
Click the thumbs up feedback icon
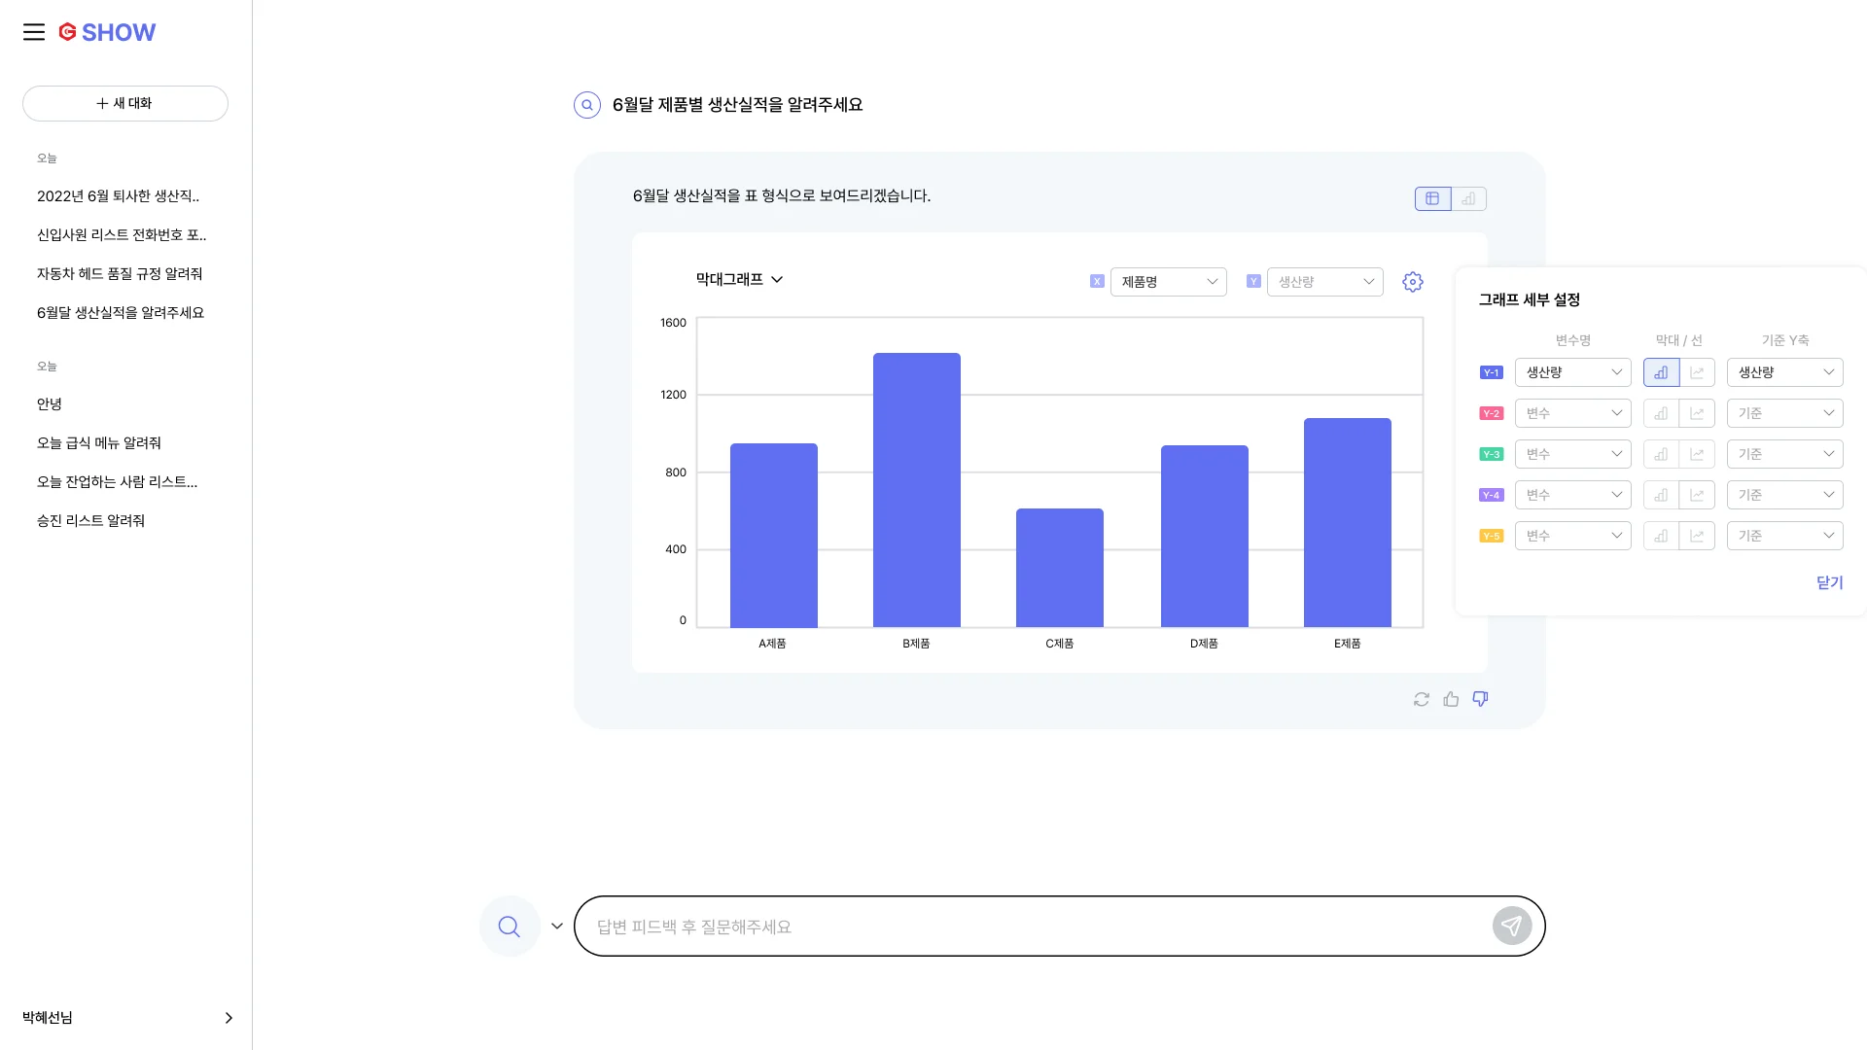pyautogui.click(x=1451, y=699)
